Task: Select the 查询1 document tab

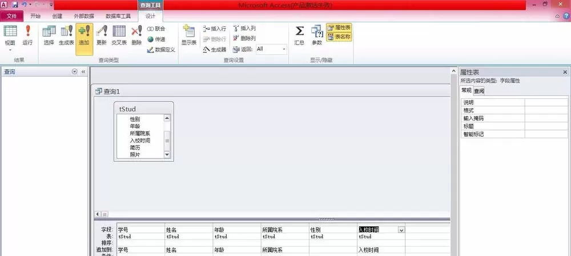Action: point(108,91)
